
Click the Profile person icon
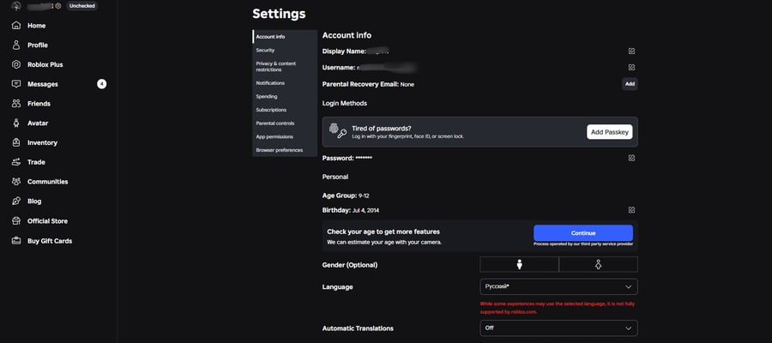point(16,45)
